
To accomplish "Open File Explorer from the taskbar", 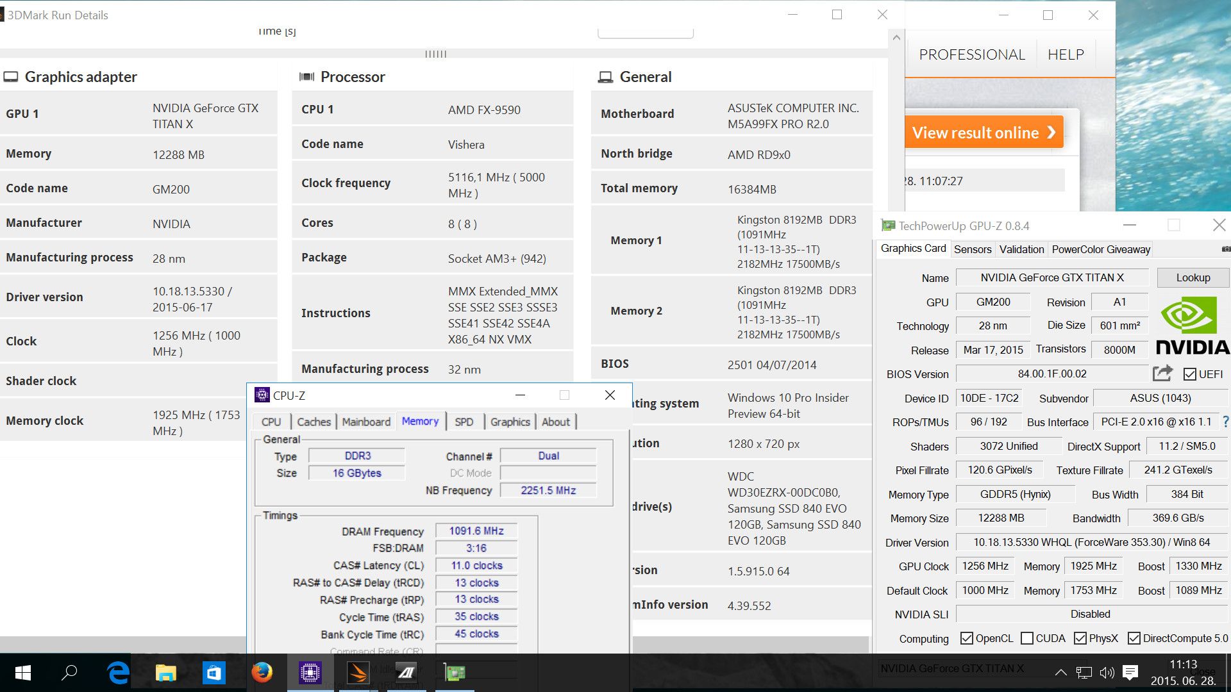I will 166,673.
